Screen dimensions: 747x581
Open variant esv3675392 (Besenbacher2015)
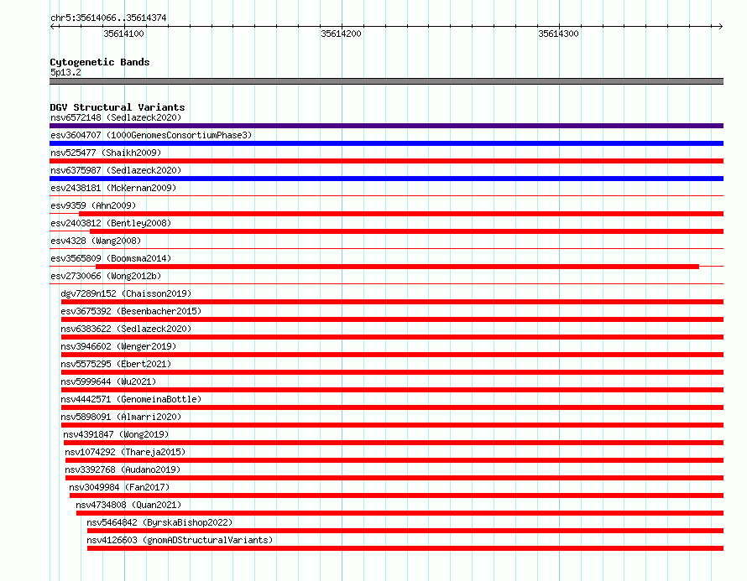131,311
